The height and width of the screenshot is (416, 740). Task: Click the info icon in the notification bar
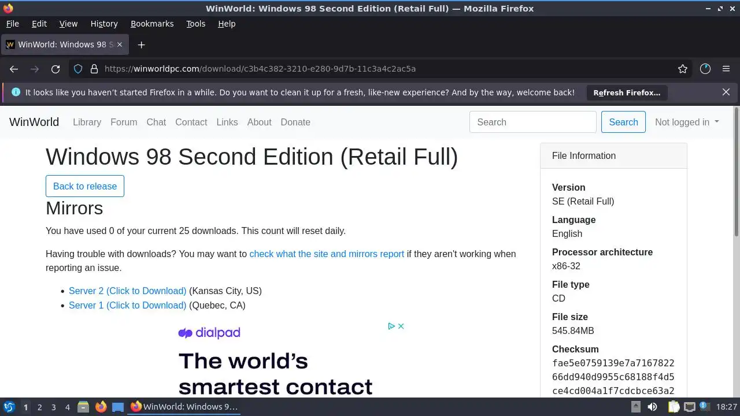16,92
